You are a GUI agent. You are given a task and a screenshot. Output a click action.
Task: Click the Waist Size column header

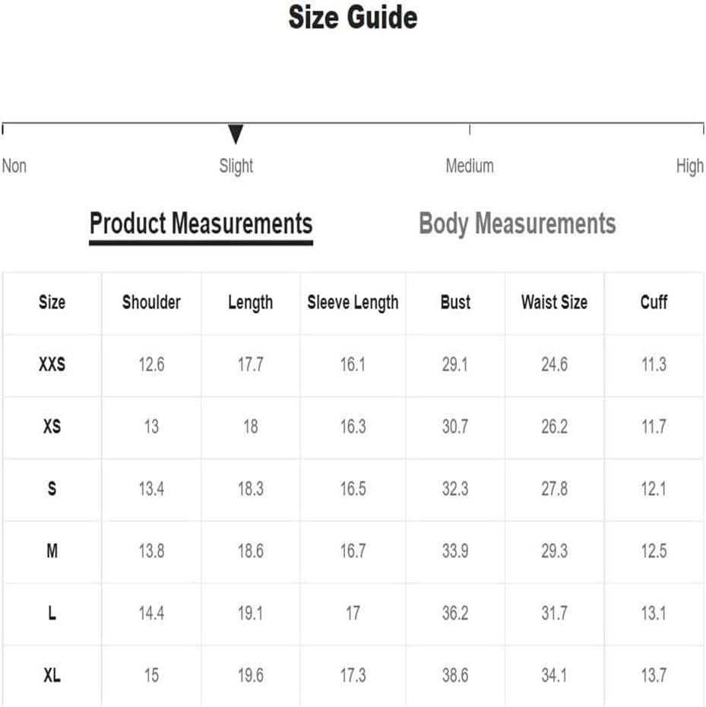(555, 302)
